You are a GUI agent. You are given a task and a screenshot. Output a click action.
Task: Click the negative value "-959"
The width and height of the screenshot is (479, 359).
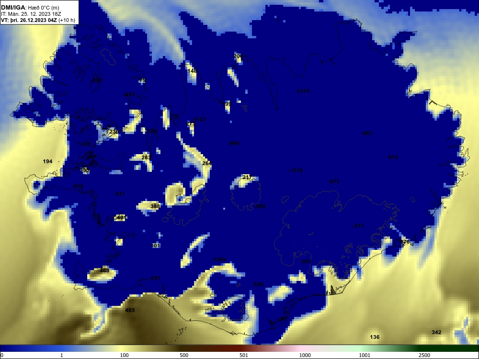pyautogui.click(x=260, y=206)
